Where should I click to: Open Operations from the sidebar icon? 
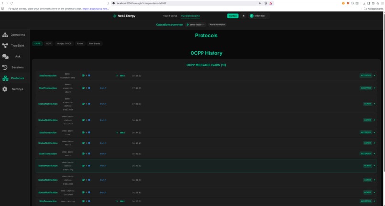pyautogui.click(x=5, y=35)
